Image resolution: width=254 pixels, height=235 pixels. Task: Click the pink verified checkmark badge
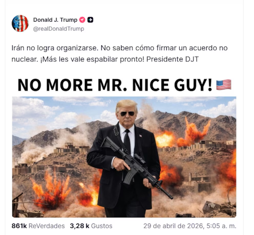coord(82,20)
